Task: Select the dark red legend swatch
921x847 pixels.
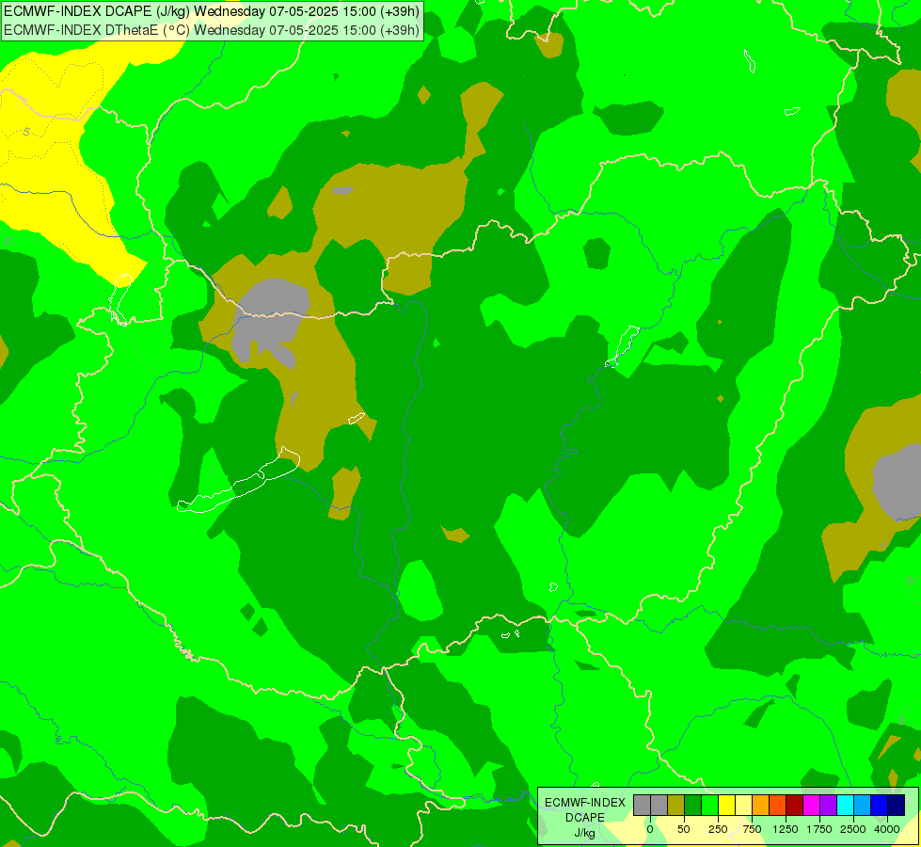Action: tap(795, 806)
